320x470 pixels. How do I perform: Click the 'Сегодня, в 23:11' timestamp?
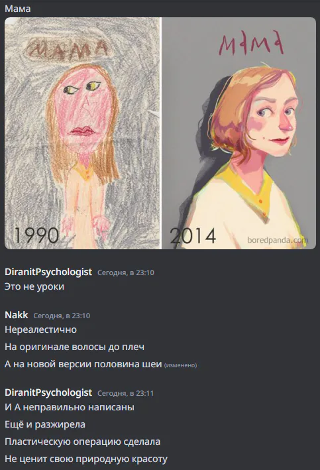click(x=125, y=393)
